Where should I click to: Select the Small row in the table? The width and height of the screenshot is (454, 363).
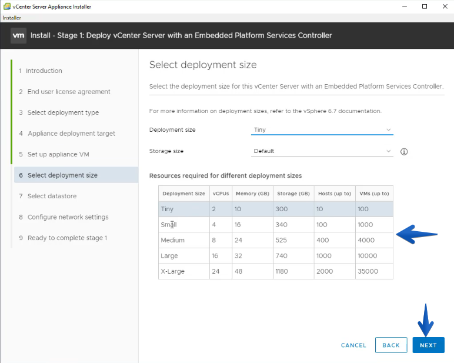(276, 225)
